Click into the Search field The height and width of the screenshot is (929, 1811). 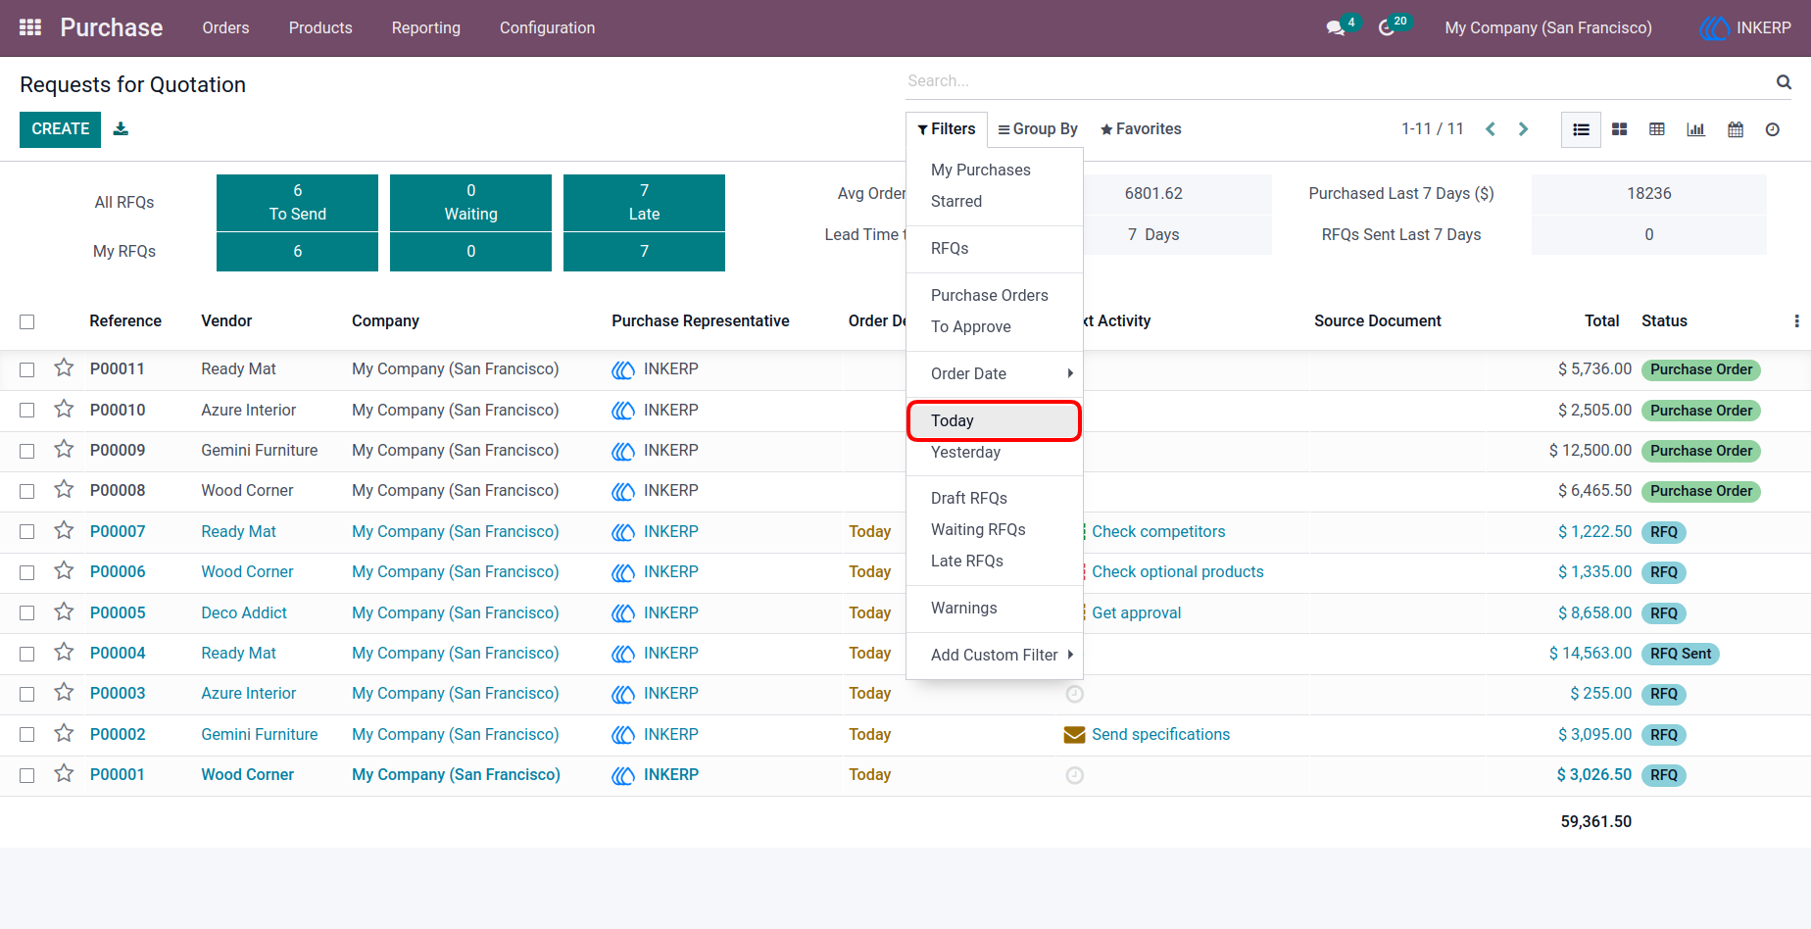click(1339, 81)
